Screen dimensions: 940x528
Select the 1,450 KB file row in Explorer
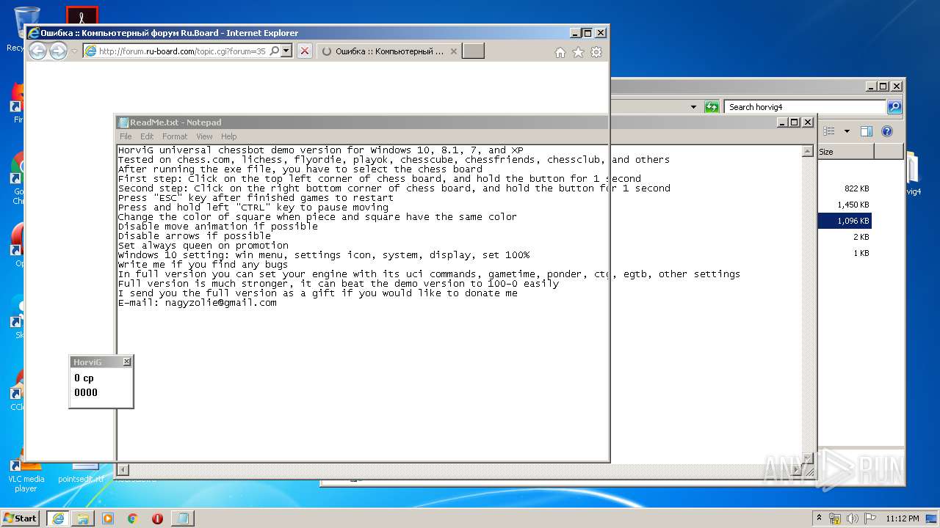845,205
